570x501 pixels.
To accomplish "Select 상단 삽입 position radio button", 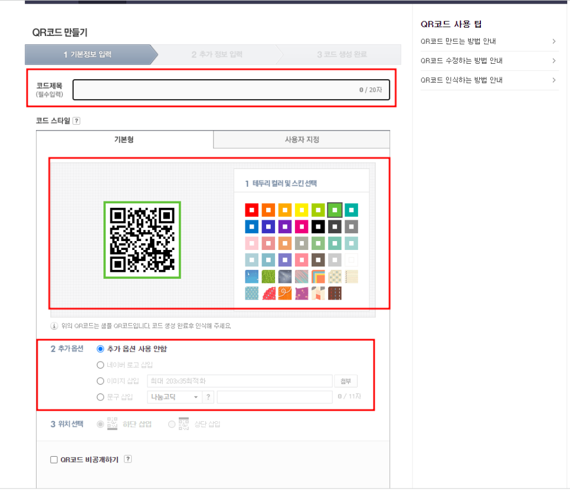I will point(172,424).
